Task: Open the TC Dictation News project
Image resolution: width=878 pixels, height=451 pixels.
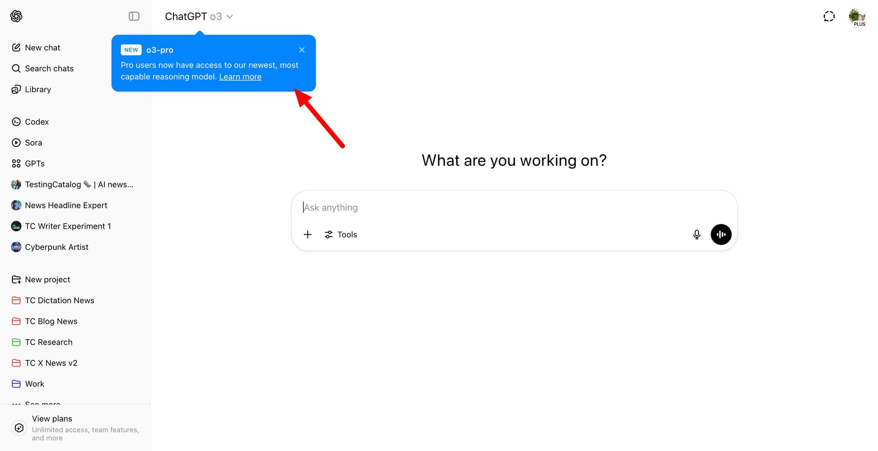Action: point(76,300)
